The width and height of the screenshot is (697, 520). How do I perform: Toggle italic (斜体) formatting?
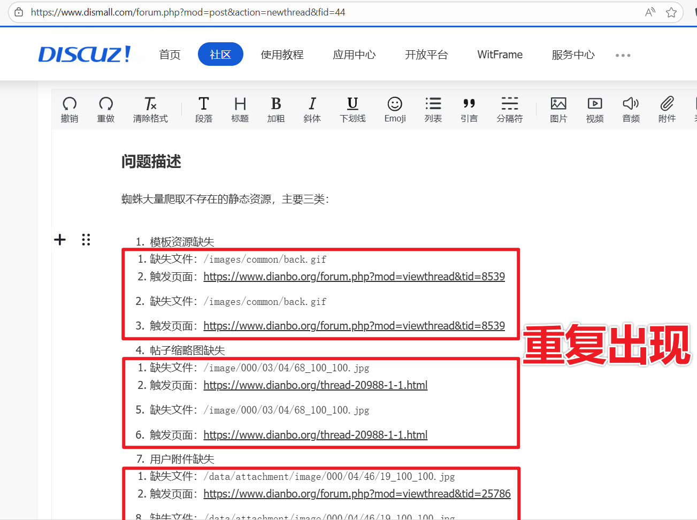tap(312, 109)
